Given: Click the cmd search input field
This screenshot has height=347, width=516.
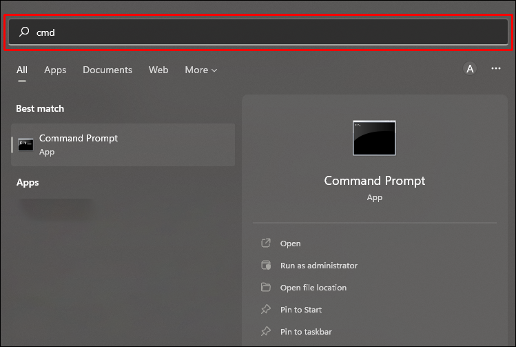Looking at the screenshot, I should pyautogui.click(x=262, y=32).
